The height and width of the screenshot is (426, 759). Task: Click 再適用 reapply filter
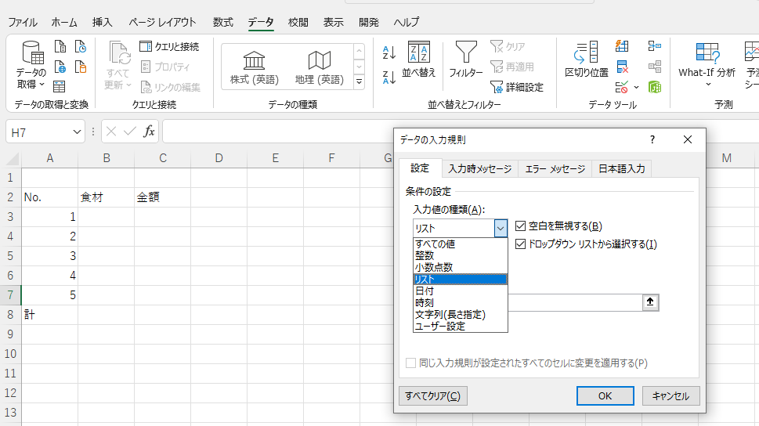[x=512, y=67]
